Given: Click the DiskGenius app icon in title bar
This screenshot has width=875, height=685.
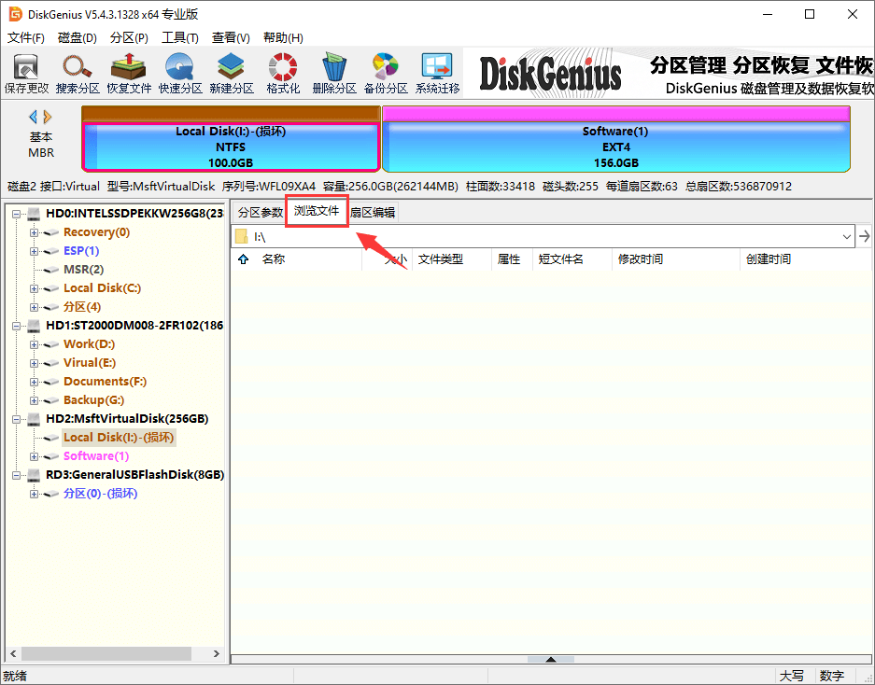Looking at the screenshot, I should click(15, 14).
